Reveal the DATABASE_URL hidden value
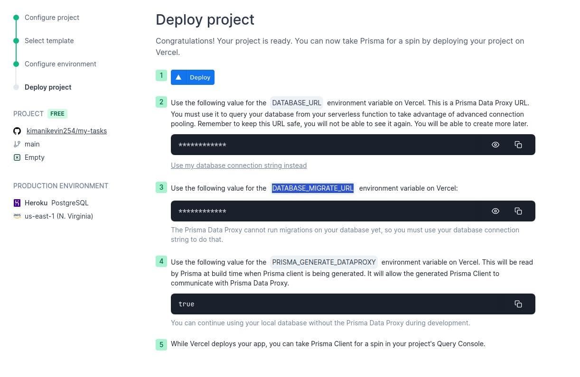Screen dimensions: 580x377 click(x=496, y=145)
